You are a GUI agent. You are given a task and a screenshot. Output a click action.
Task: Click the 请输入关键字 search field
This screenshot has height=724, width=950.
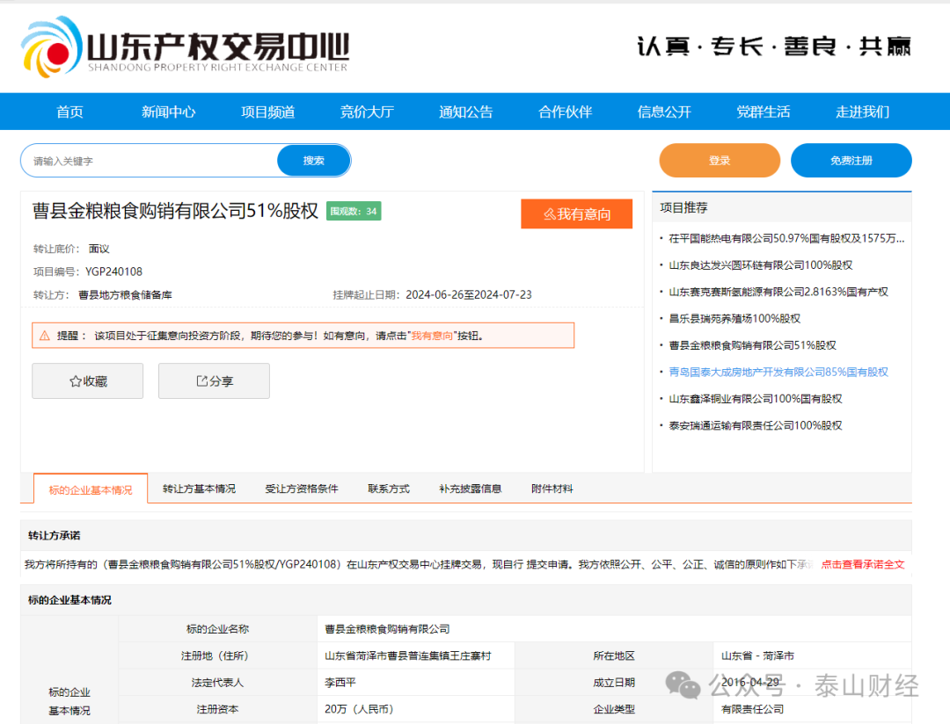click(x=150, y=160)
